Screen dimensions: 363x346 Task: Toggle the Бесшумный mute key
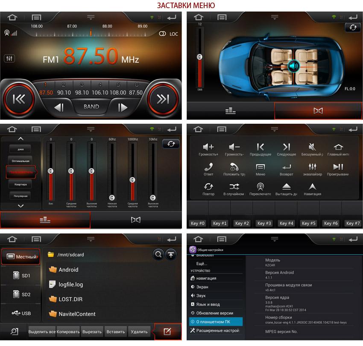(x=312, y=147)
